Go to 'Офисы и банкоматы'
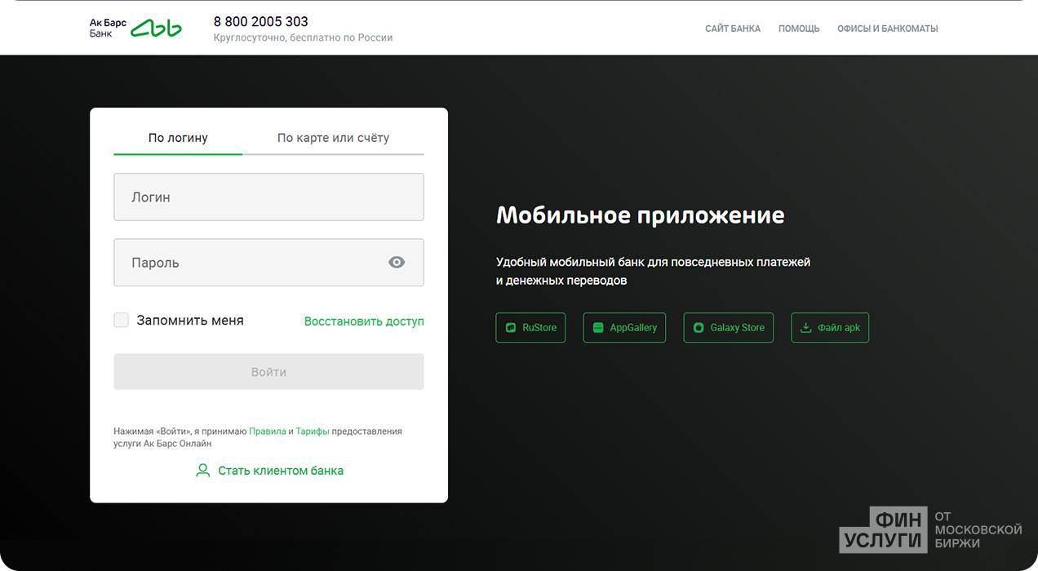Viewport: 1038px width, 571px height. [x=887, y=29]
